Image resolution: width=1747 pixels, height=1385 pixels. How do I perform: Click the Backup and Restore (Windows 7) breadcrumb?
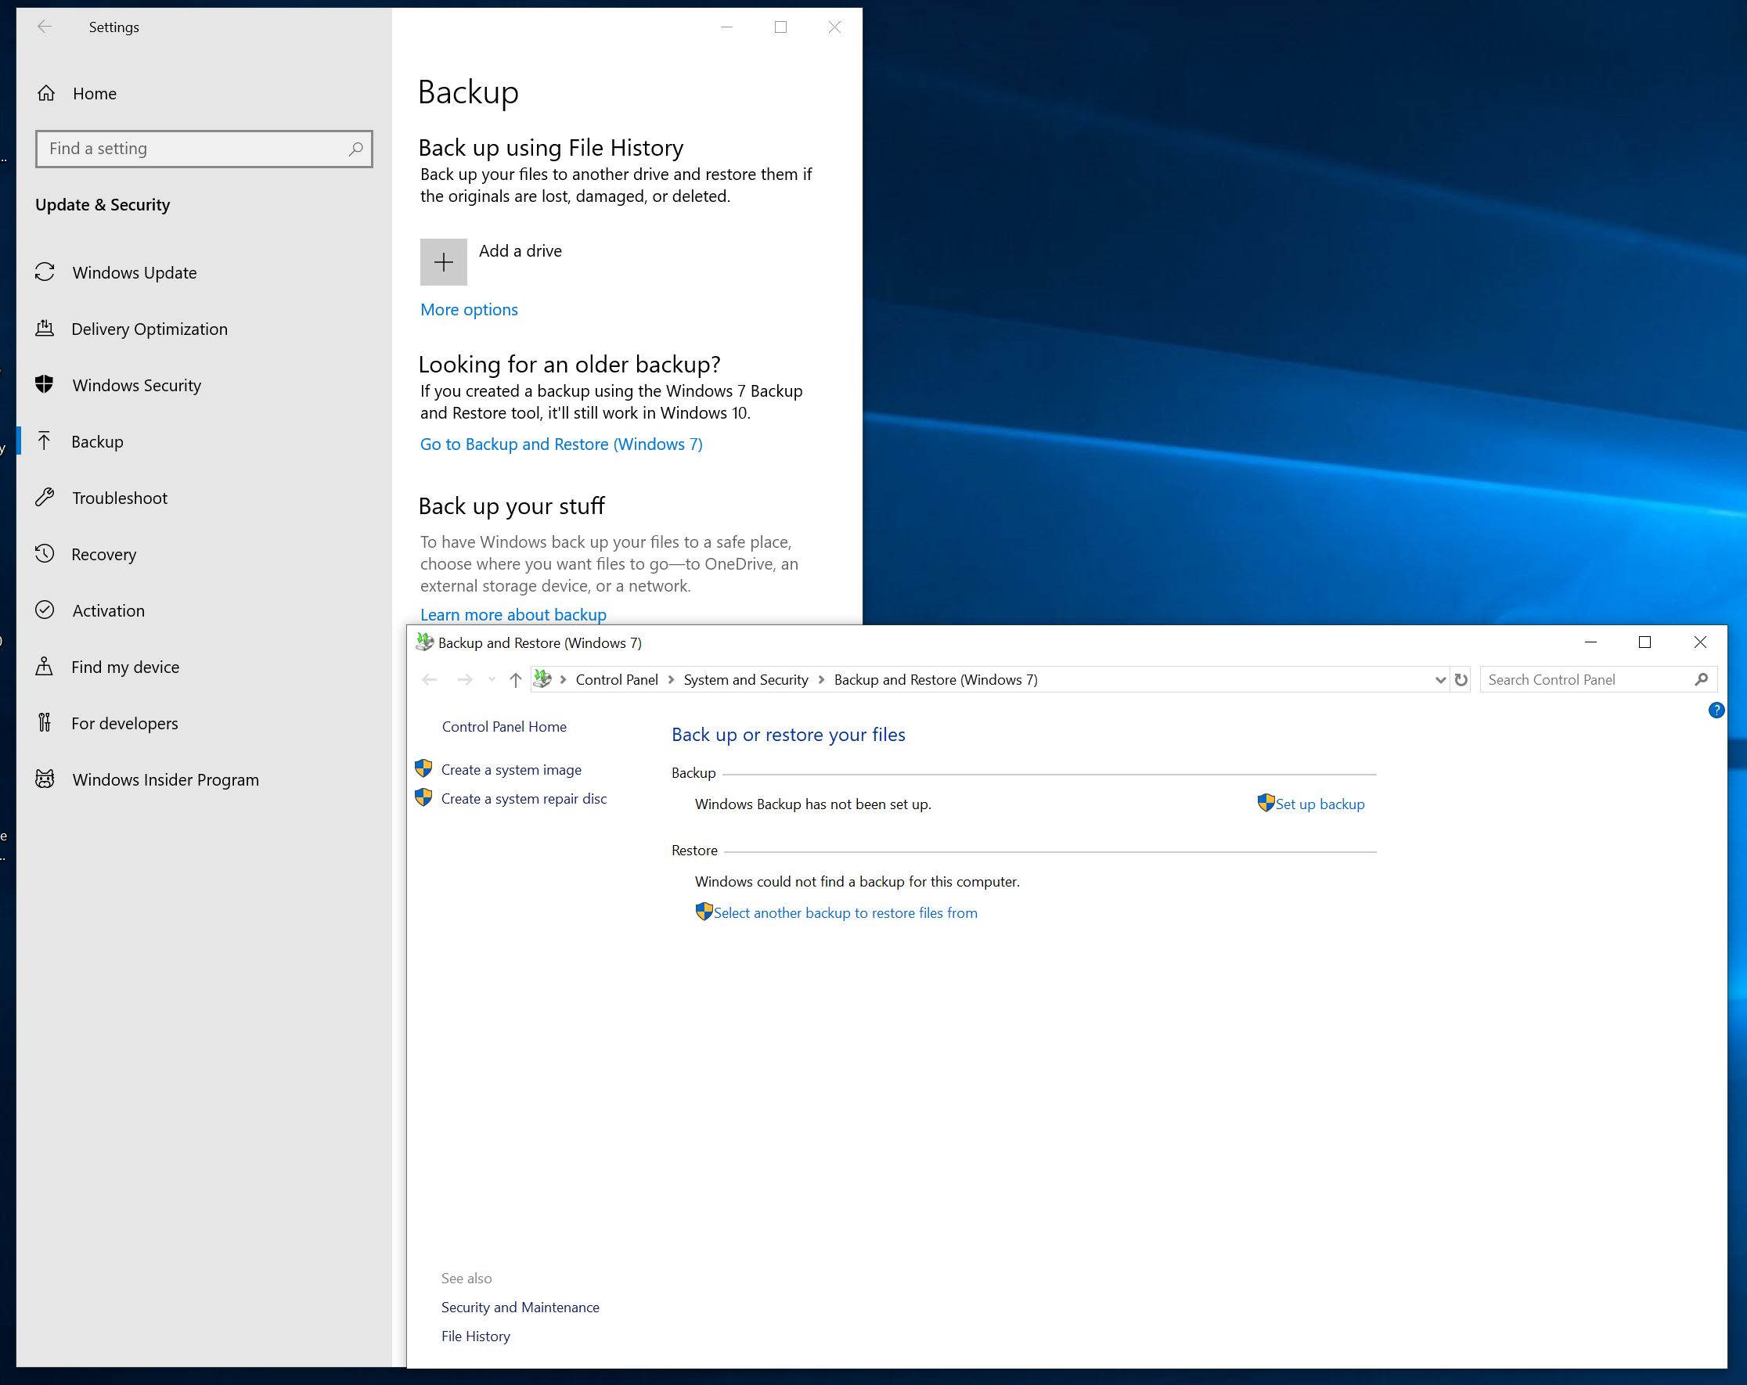pos(936,679)
